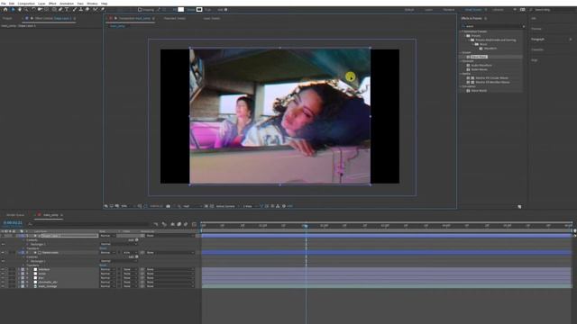Image resolution: width=577 pixels, height=324 pixels.
Task: Click the timeline current timecode display
Action: tap(13, 223)
